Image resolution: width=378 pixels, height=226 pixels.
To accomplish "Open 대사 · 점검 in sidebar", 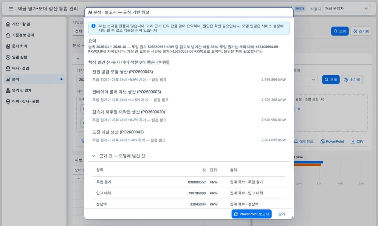I will 34,68.
